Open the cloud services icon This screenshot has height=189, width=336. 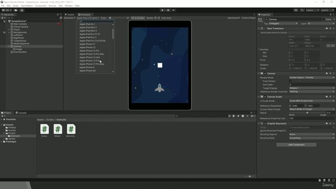coord(16,10)
